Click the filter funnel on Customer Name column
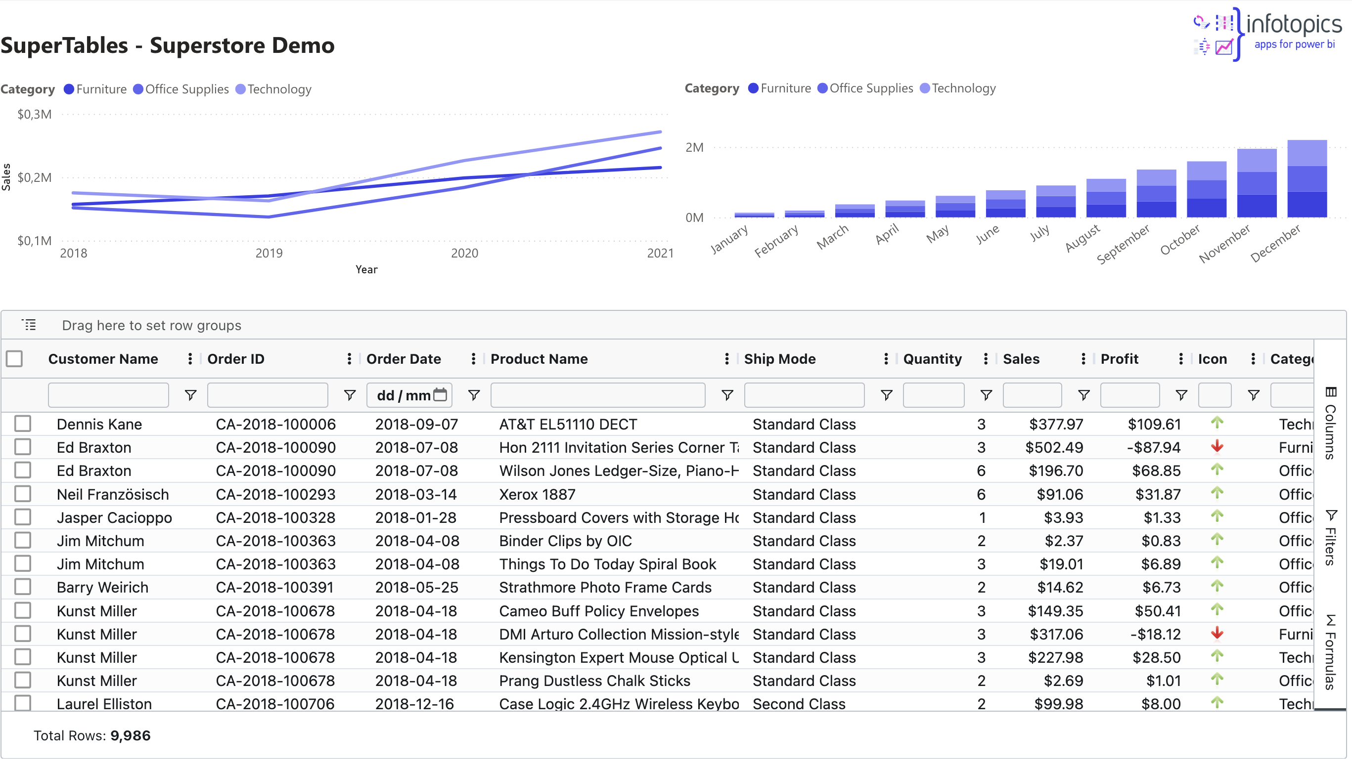This screenshot has width=1352, height=770. tap(190, 394)
